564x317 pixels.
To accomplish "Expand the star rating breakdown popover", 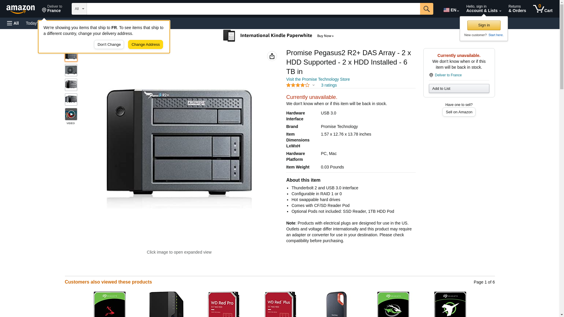I will [x=313, y=85].
